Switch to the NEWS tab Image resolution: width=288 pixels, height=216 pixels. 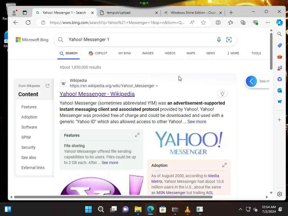pyautogui.click(x=210, y=53)
